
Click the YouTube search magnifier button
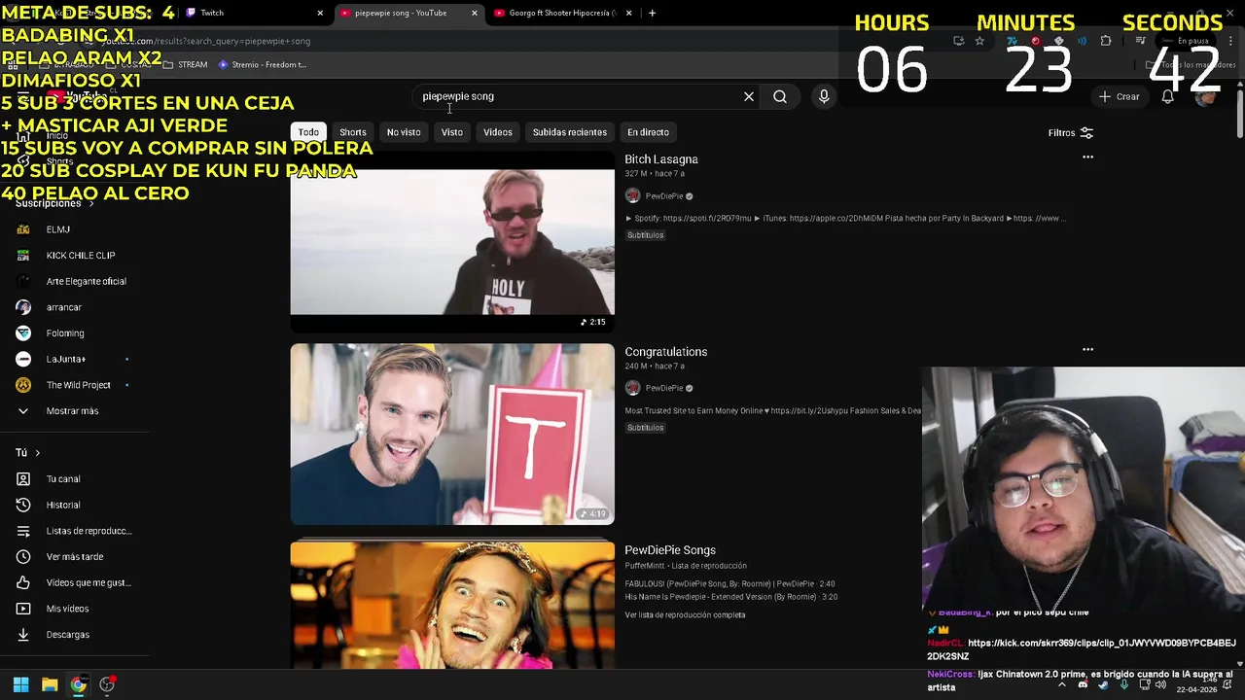(x=780, y=96)
